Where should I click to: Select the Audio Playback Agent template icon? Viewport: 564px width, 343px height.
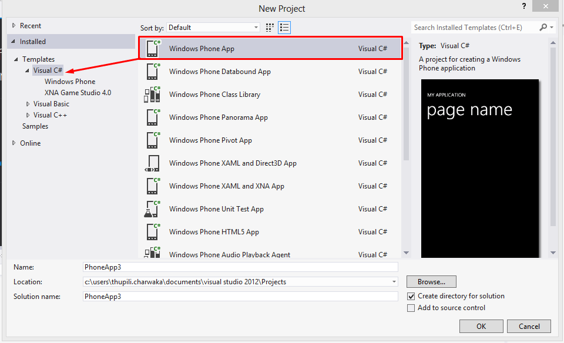tap(153, 252)
